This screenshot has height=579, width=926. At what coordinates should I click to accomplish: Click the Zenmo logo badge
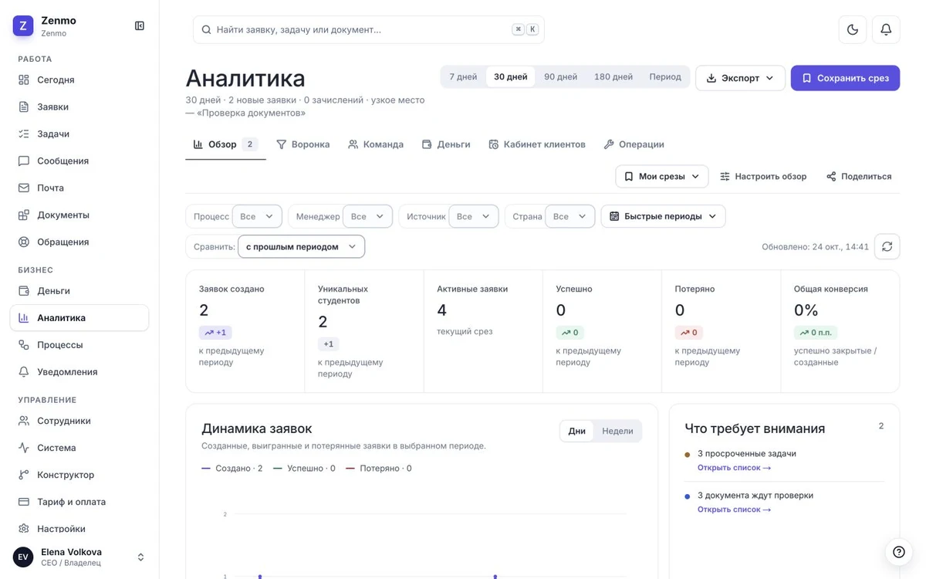23,25
